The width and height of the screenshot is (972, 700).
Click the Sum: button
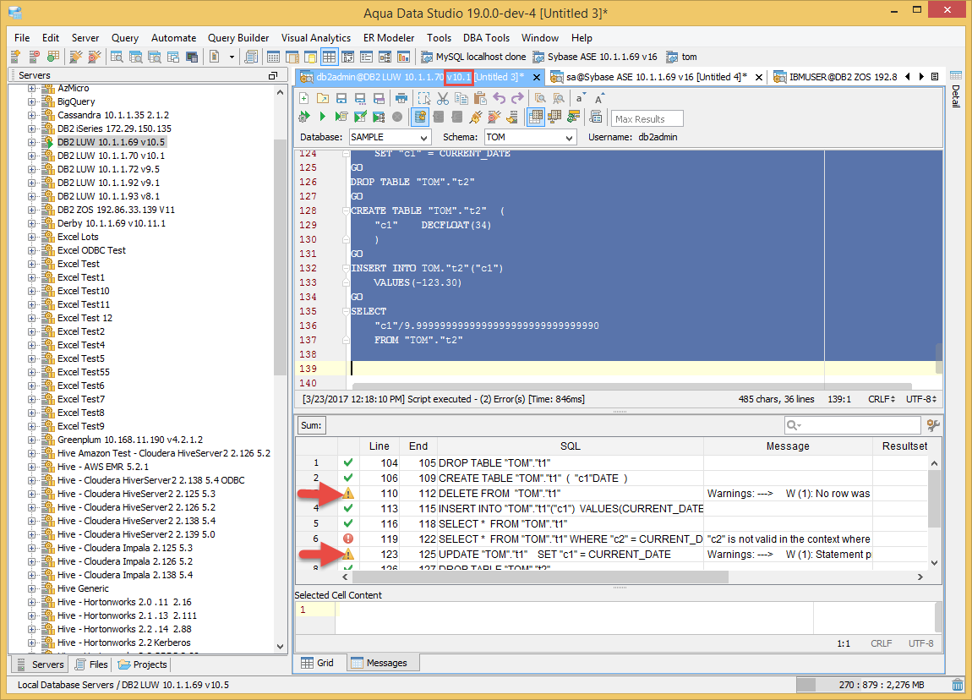[311, 425]
